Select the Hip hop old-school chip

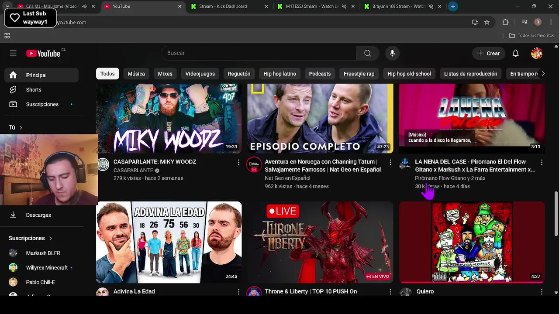tap(409, 74)
